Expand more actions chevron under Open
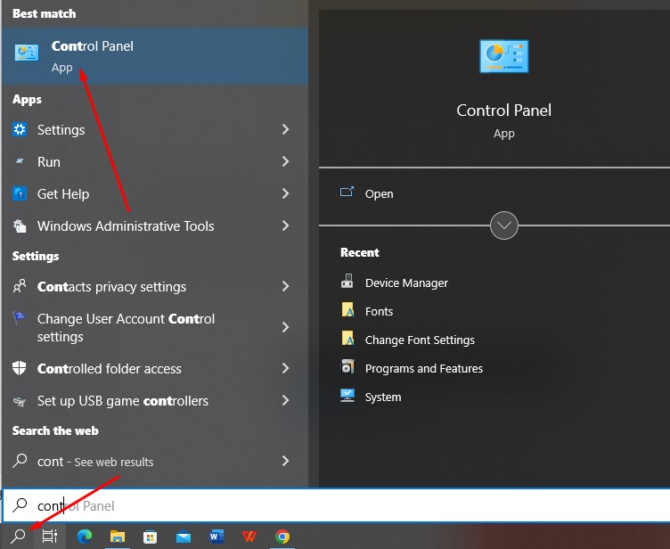This screenshot has height=549, width=670. tap(503, 225)
